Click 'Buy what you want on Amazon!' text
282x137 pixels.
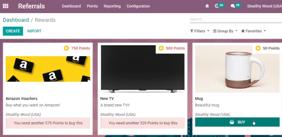[x=32, y=105]
